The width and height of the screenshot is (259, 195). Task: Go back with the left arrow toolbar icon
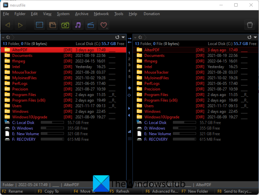tap(8, 25)
